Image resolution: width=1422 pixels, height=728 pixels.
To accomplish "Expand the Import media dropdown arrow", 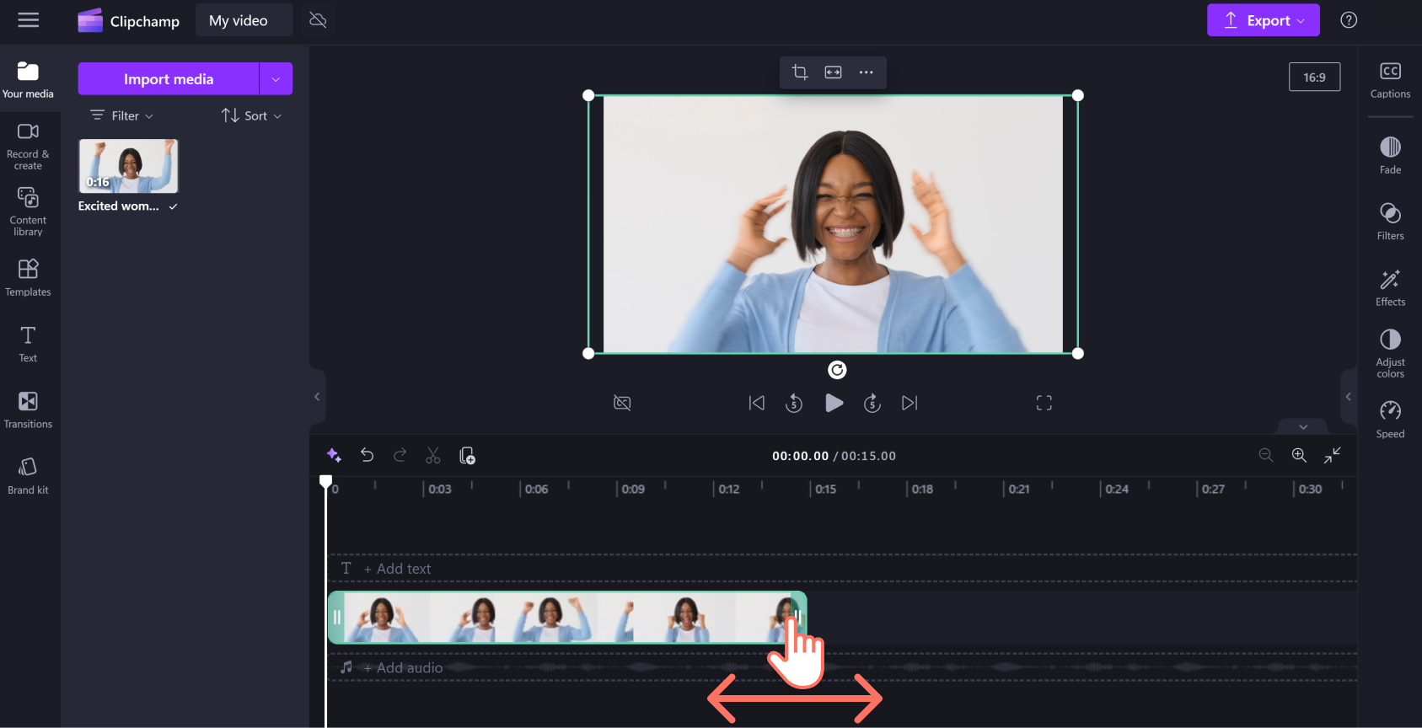I will pos(276,78).
